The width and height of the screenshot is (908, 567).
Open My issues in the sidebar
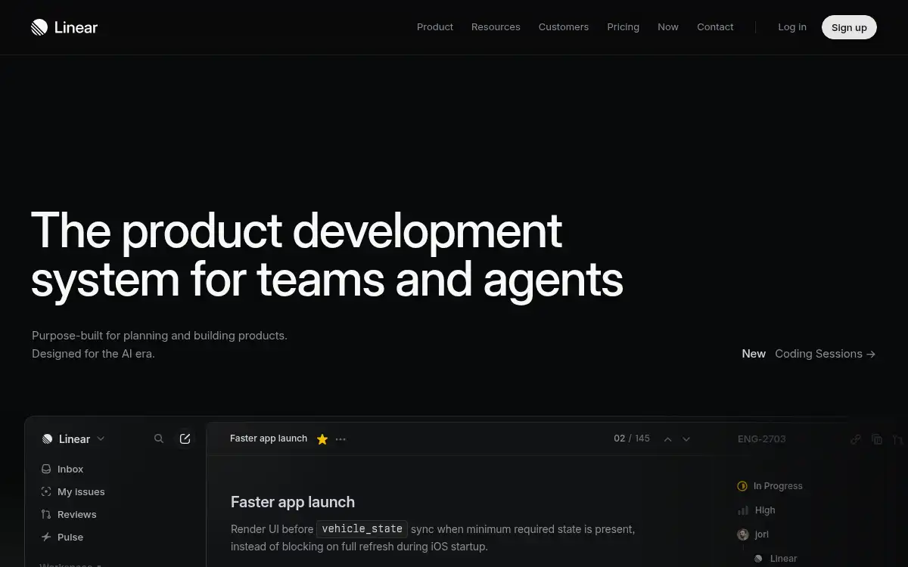73,492
